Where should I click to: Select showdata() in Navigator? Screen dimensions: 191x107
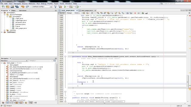pyautogui.click(x=14, y=77)
